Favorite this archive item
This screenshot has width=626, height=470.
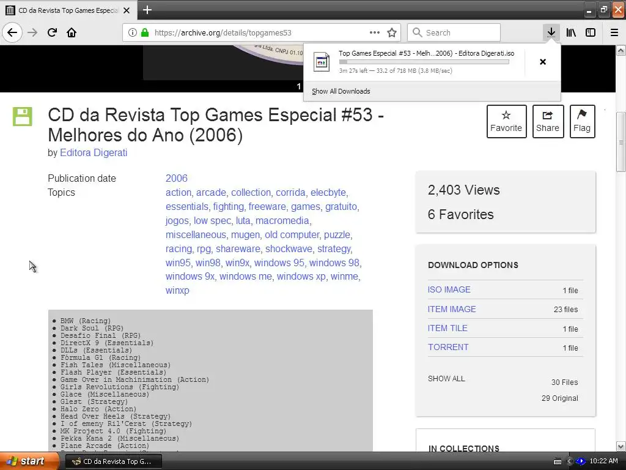pos(506,122)
